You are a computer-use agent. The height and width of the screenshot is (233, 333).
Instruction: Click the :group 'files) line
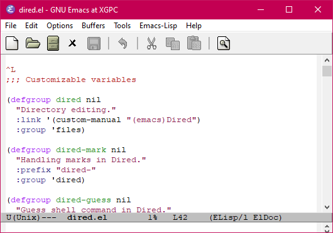coord(50,130)
